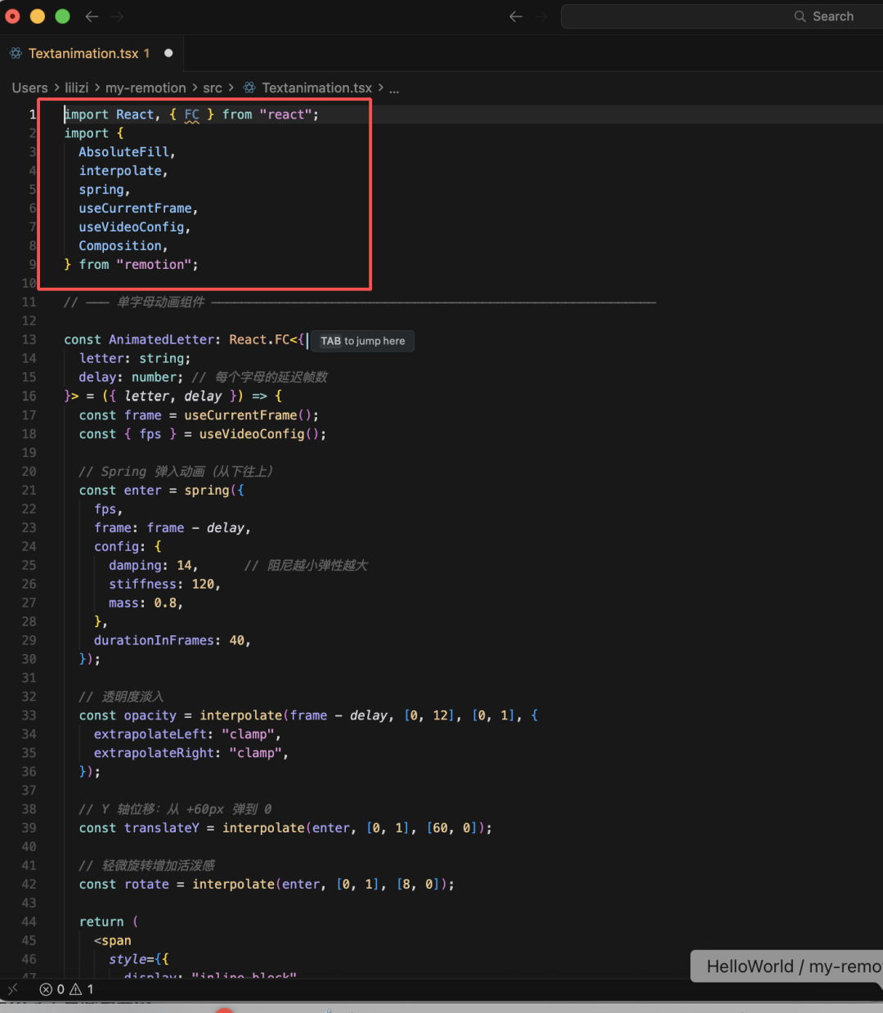The height and width of the screenshot is (1013, 883).
Task: Click the unsaved dot on Textanimation.tsx tab
Action: click(x=168, y=53)
